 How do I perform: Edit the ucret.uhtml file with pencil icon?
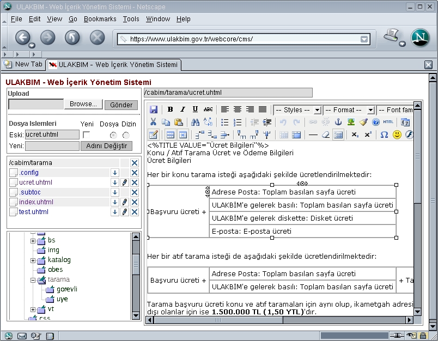pyautogui.click(x=125, y=182)
